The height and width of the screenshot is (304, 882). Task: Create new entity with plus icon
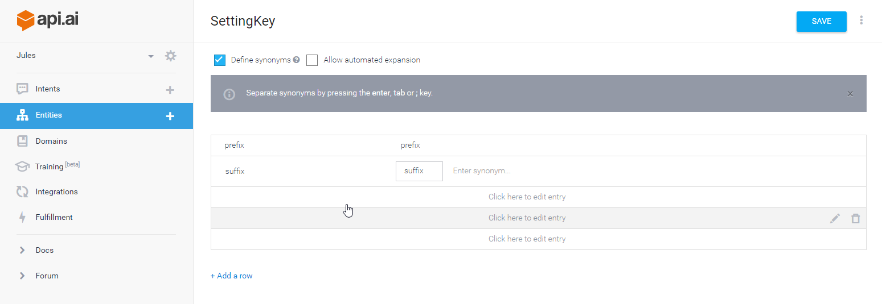170,116
